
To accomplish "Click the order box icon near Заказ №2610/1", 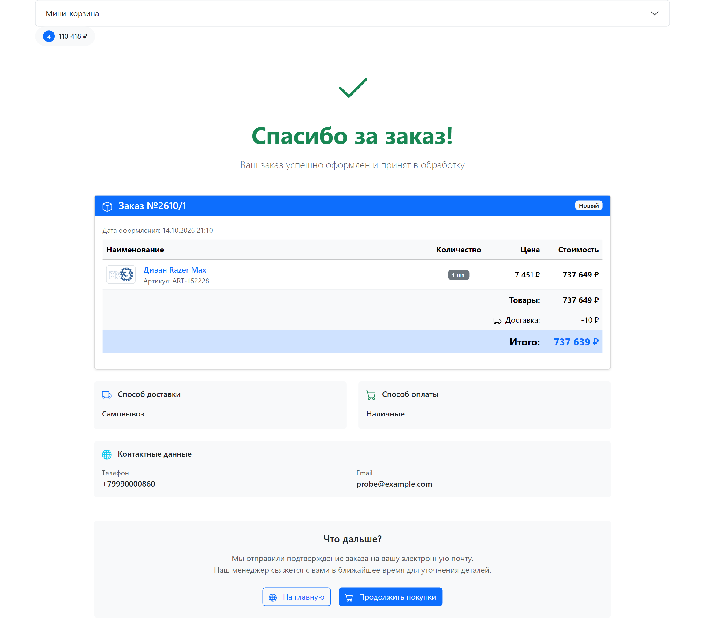I will pos(107,206).
